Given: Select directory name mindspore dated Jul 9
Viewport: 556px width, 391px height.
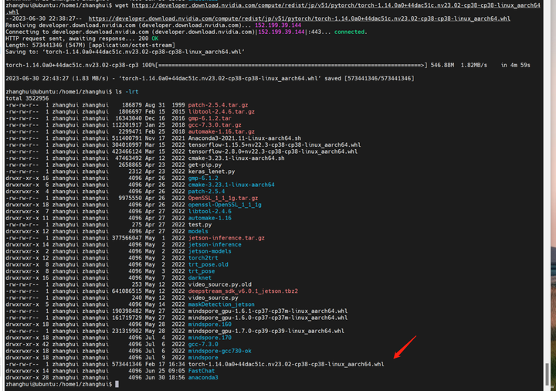Looking at the screenshot, I should [203, 358].
